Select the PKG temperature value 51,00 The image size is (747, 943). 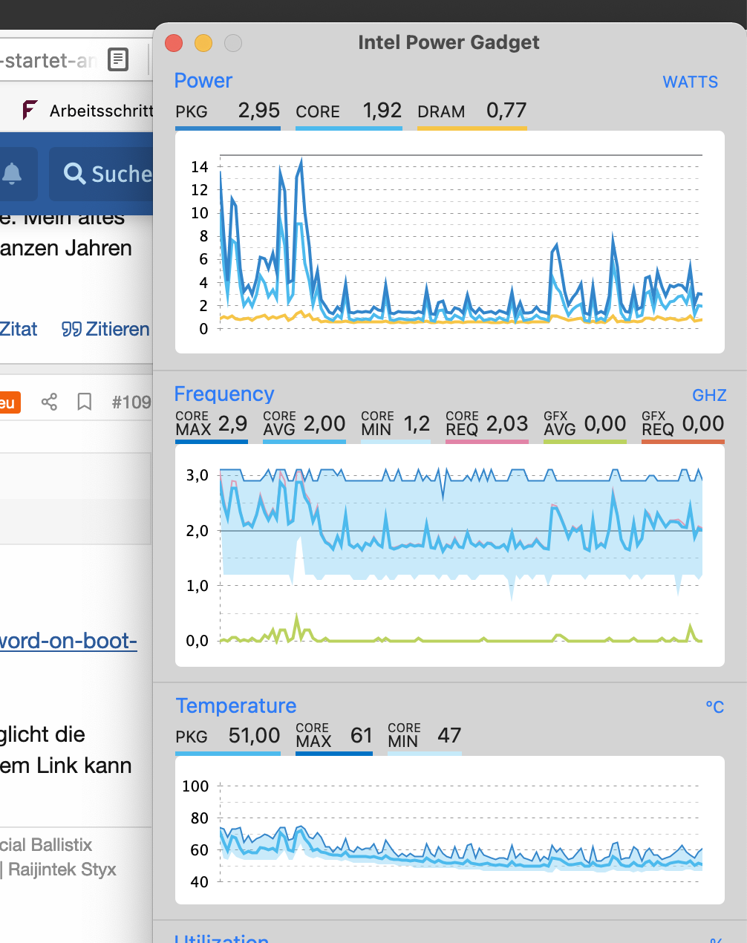[x=254, y=736]
